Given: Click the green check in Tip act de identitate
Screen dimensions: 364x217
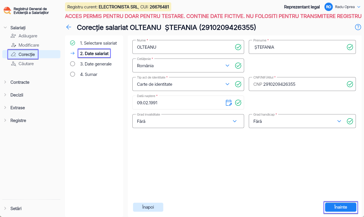Looking at the screenshot, I should click(x=238, y=84).
